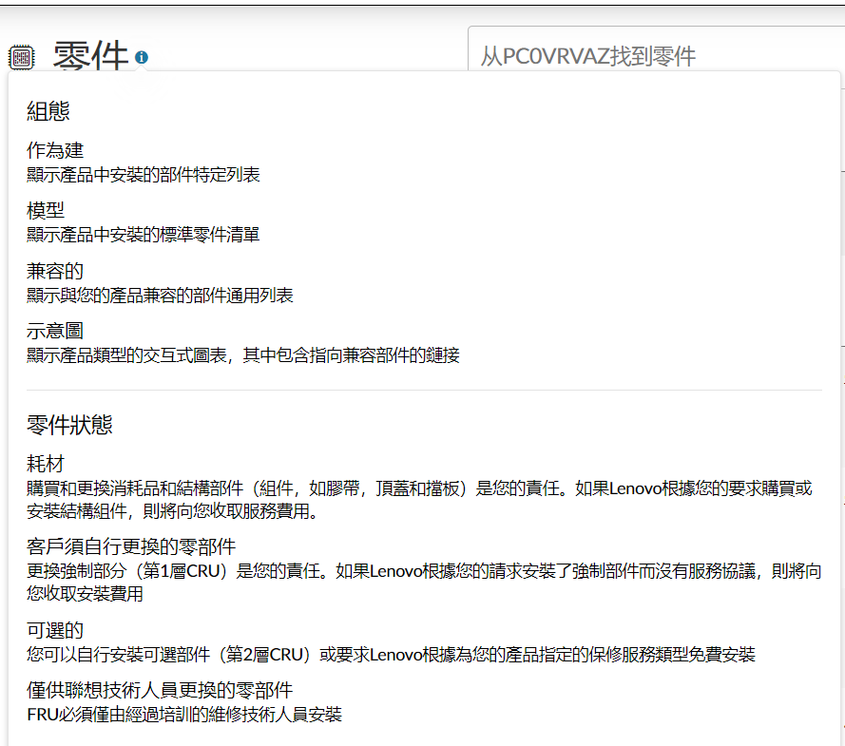Click the blue info icon next to 零件
845x746 pixels.
point(142,57)
